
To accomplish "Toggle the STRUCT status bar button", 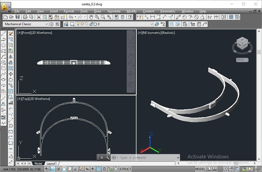I will [x=125, y=169].
